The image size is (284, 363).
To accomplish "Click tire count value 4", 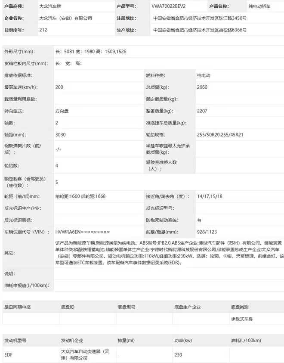I will pyautogui.click(x=57, y=165).
